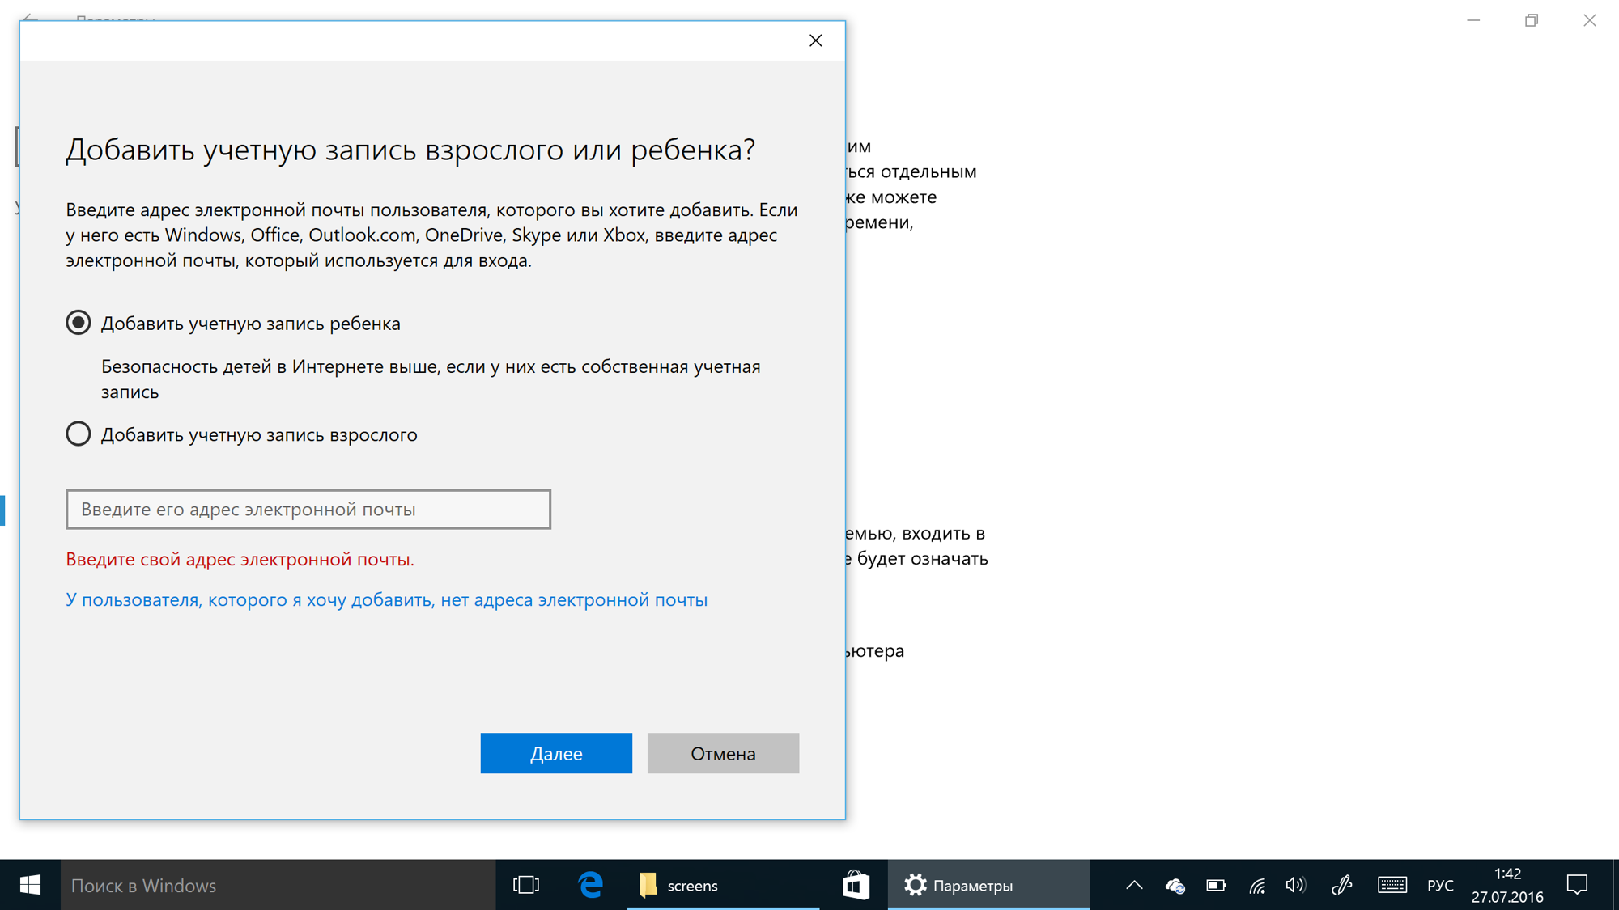Open Windows Ink pen tray icon
This screenshot has width=1619, height=910.
tap(1341, 886)
